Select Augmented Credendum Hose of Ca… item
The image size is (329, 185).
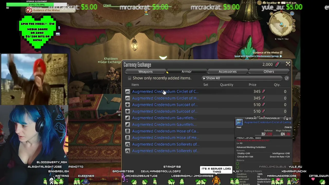(165, 131)
